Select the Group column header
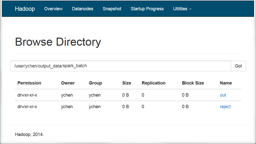Image resolution: width=256 pixels, height=144 pixels. pyautogui.click(x=95, y=83)
